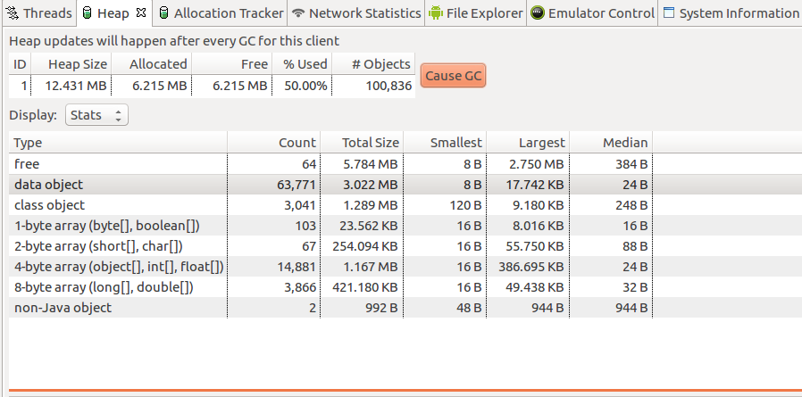
Task: Click the # Objects column header
Action: tap(373, 64)
